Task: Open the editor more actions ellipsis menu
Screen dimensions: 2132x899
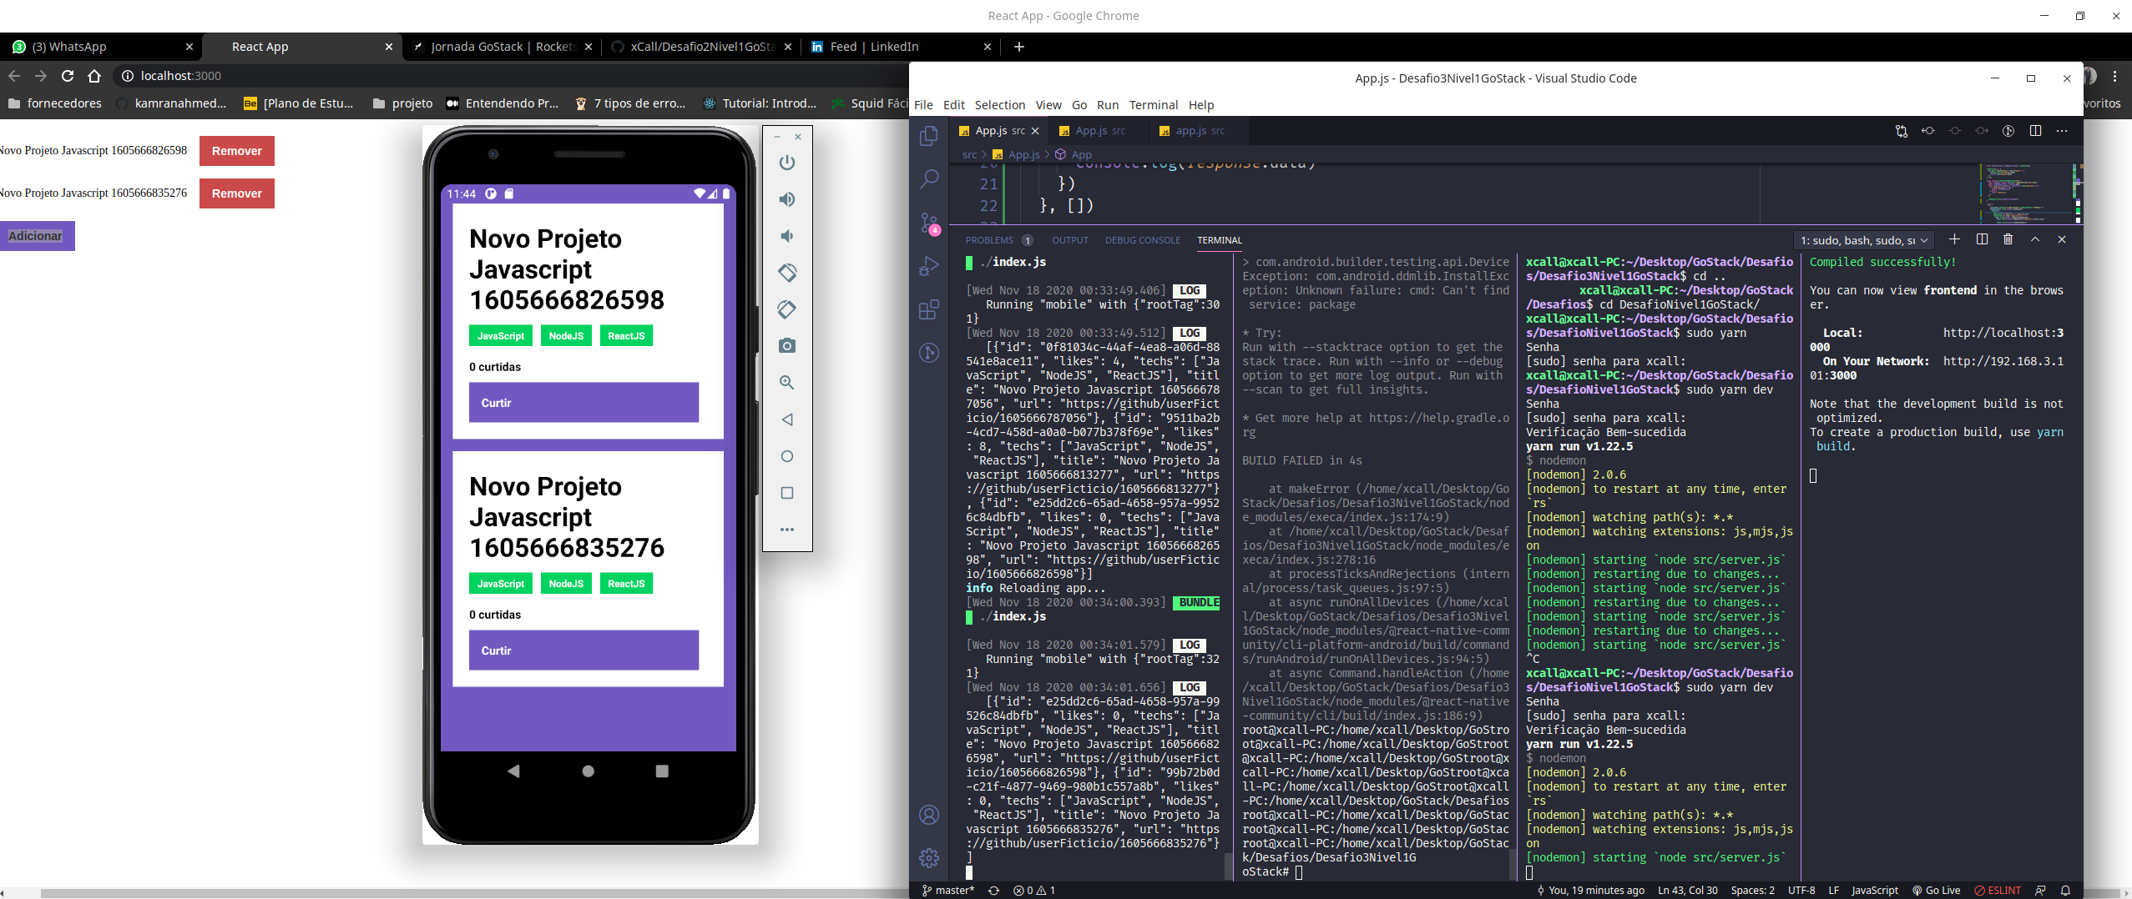Action: pos(2064,131)
